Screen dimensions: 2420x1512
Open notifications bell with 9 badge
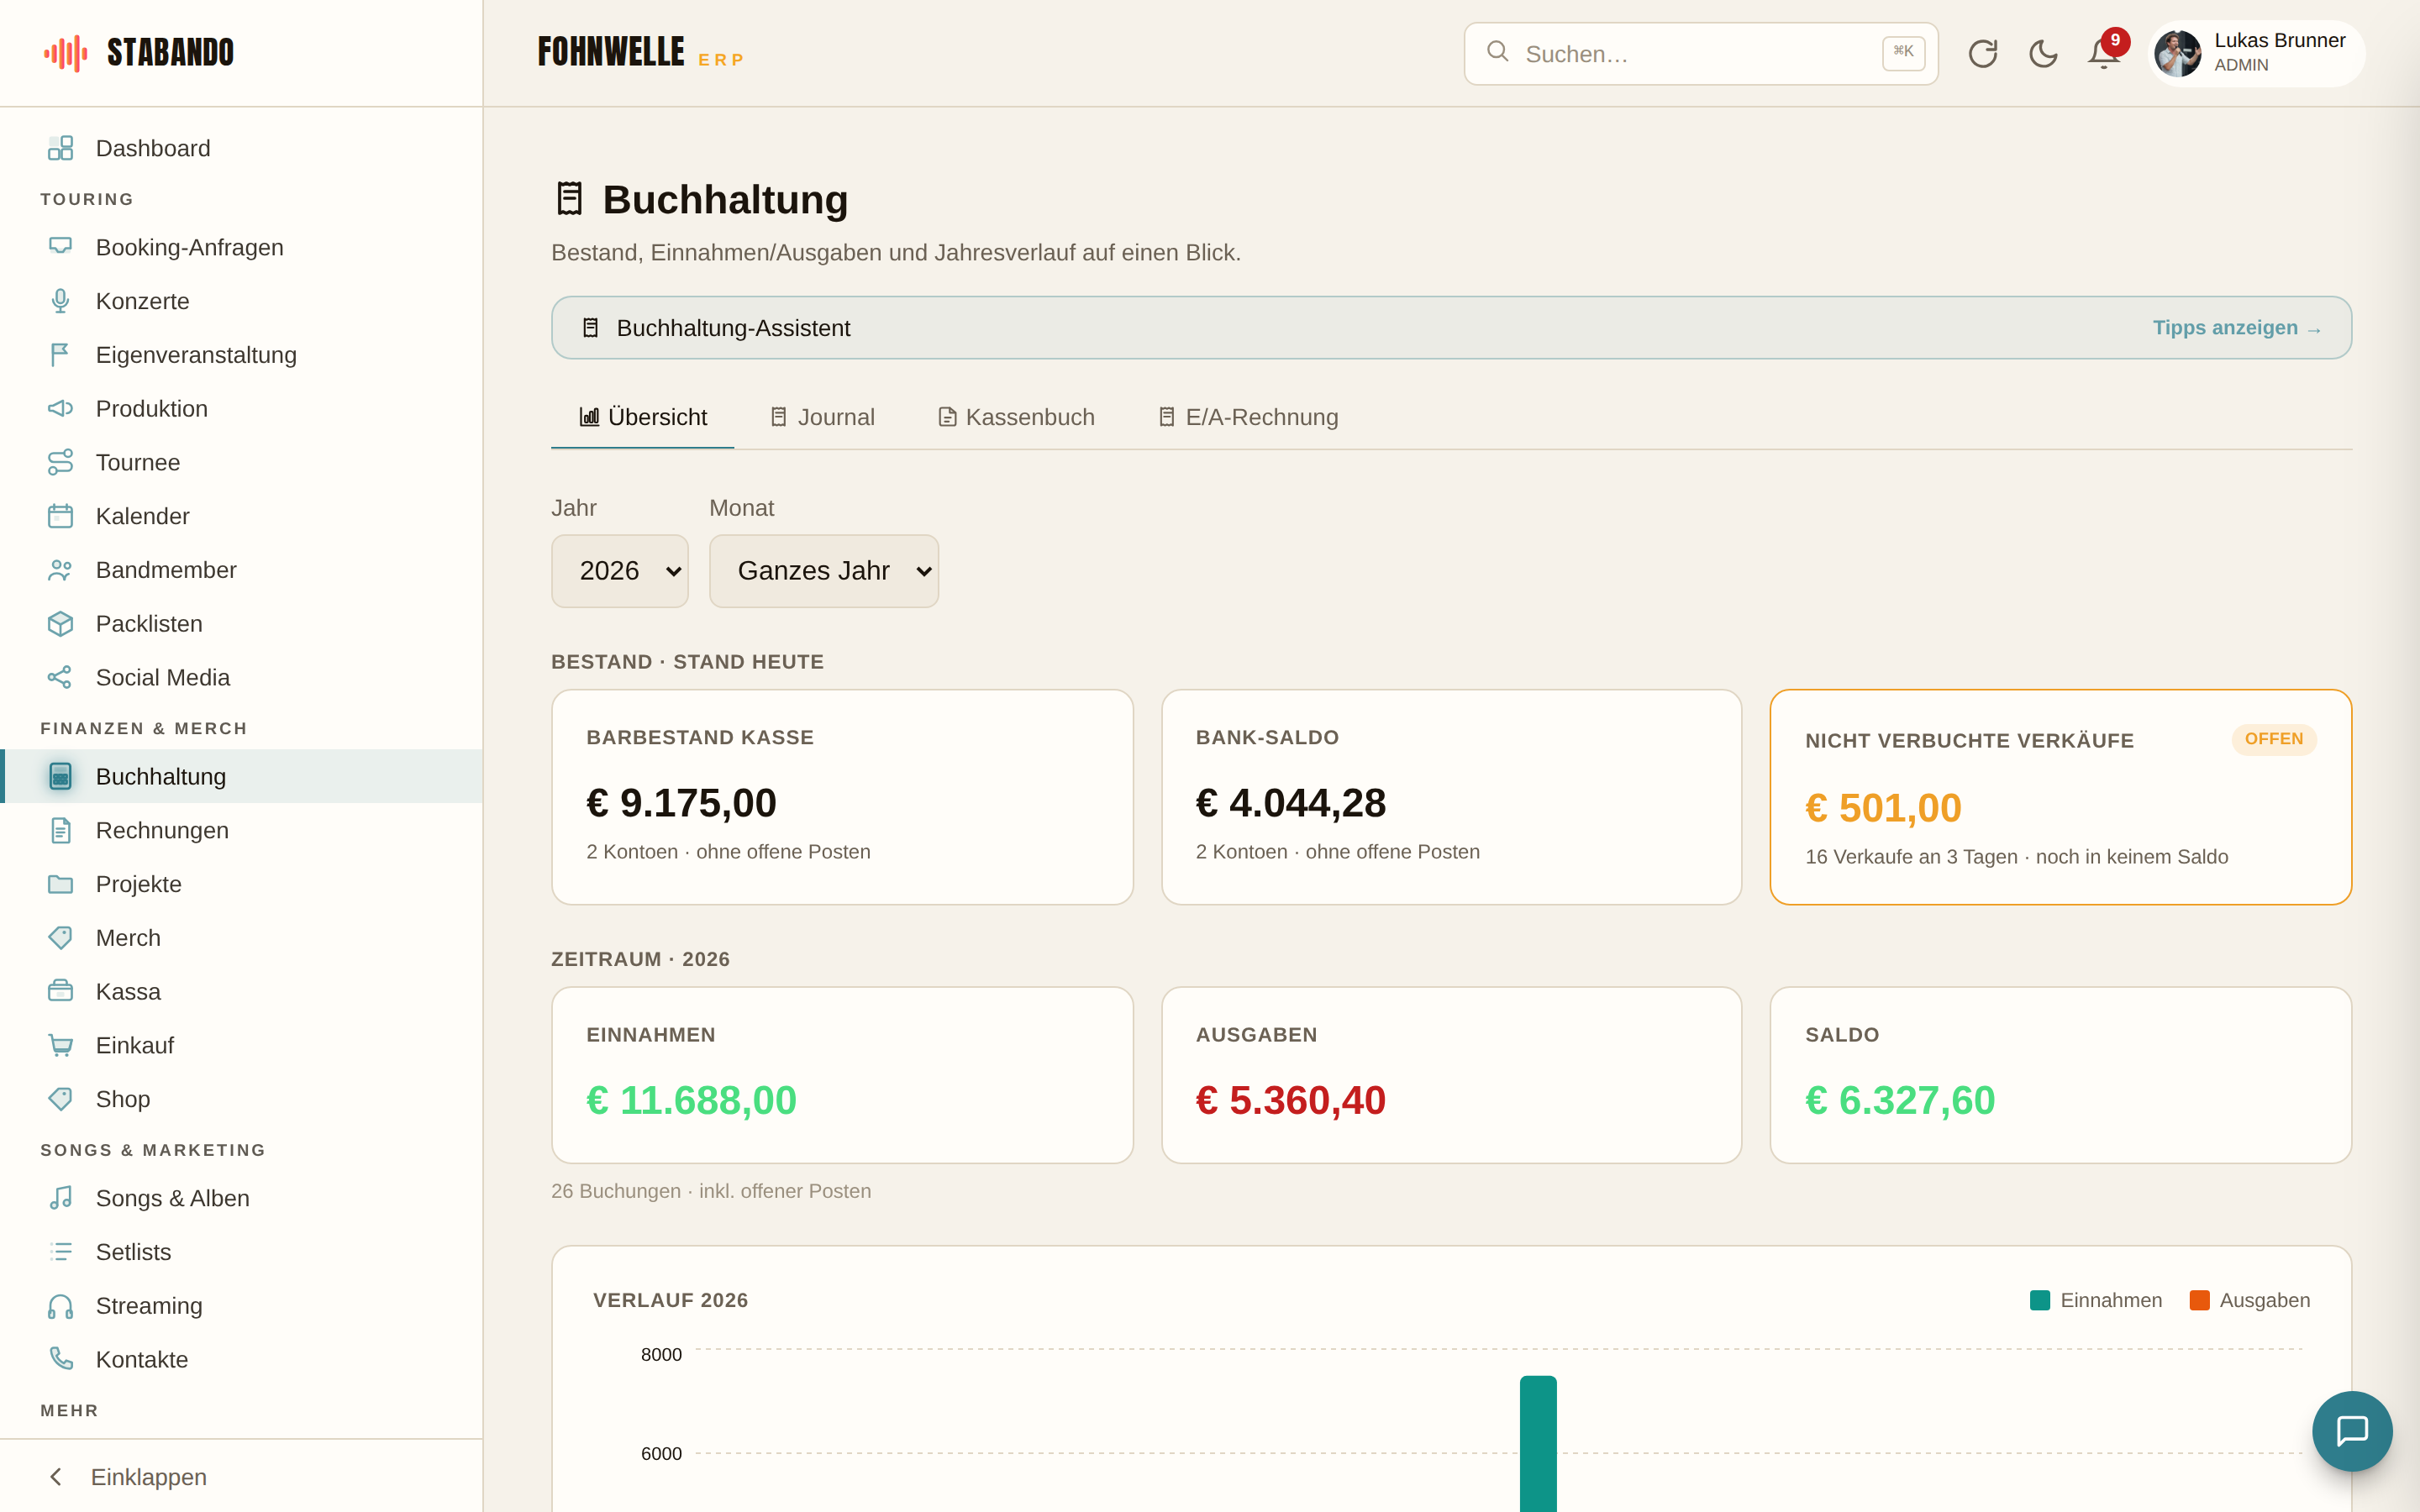[x=2104, y=53]
